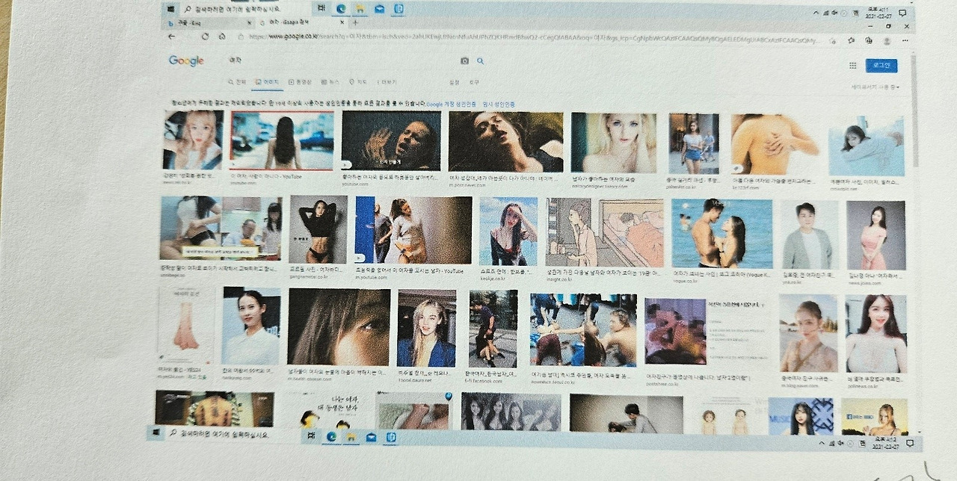Select the 뉴스 search tab

click(x=330, y=81)
